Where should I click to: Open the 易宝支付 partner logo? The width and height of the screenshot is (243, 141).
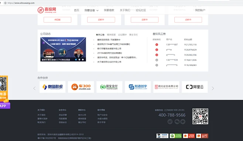(x=109, y=87)
